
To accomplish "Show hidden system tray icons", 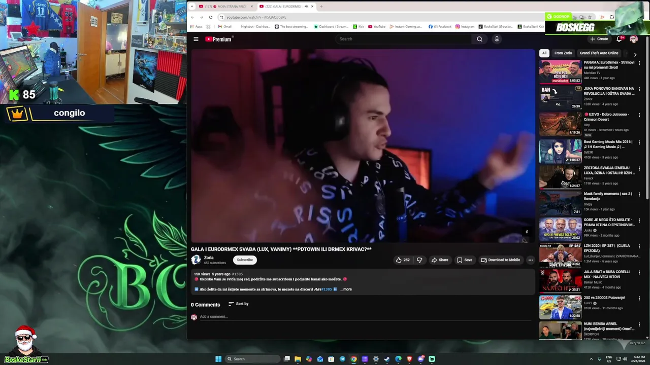I will tap(591, 359).
